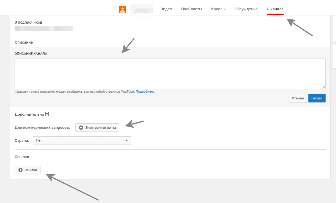Viewport: 336px width, 203px height.
Task: Click the plus icon on Ссылки button
Action: pos(20,170)
